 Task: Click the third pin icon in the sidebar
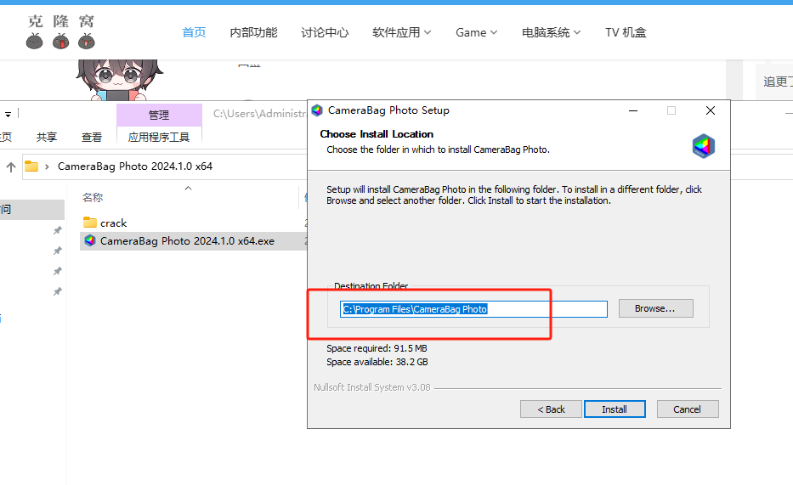tap(58, 271)
